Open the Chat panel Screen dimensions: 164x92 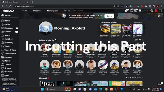pyautogui.click(x=160, y=84)
